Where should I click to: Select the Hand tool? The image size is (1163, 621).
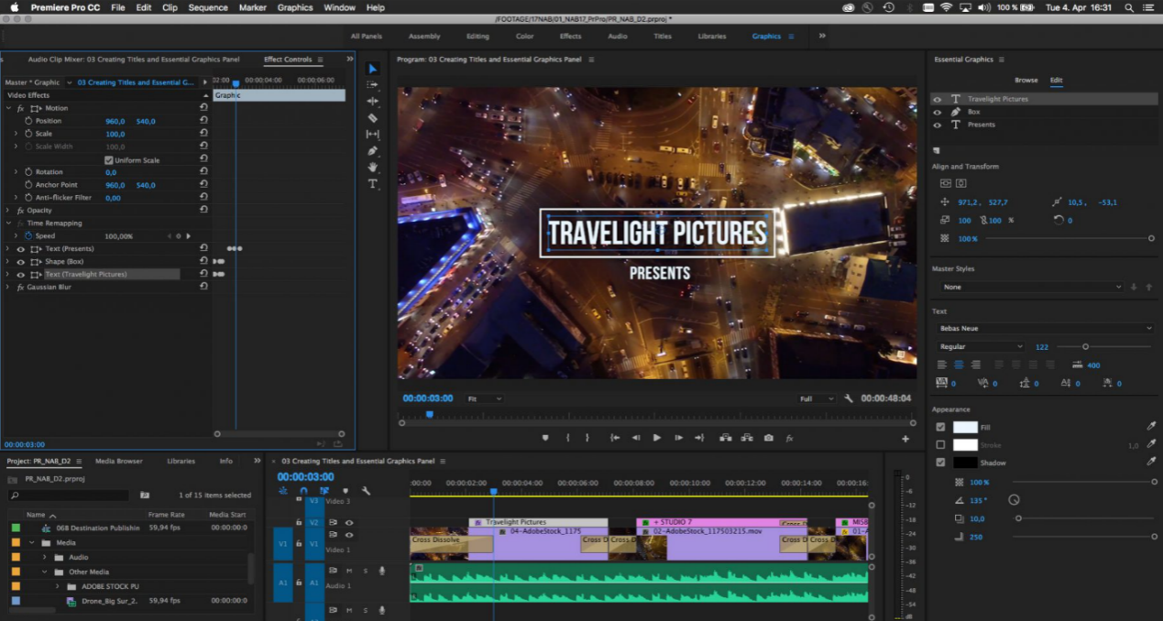[x=372, y=168]
